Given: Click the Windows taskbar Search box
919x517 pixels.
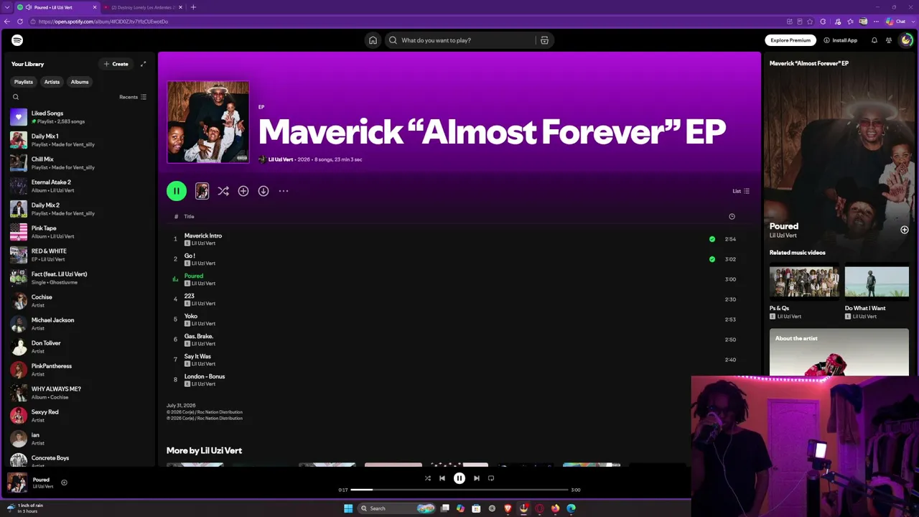Looking at the screenshot, I should (396, 508).
